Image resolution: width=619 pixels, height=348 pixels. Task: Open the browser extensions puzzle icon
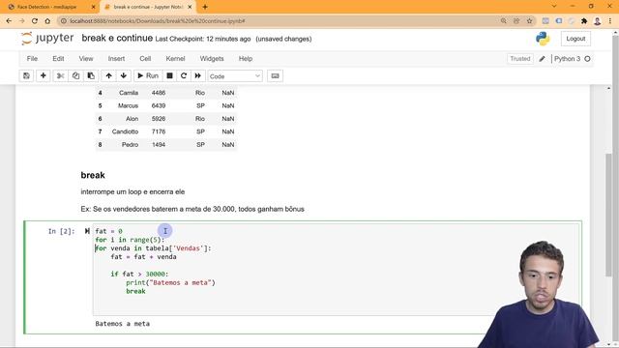tap(584, 21)
